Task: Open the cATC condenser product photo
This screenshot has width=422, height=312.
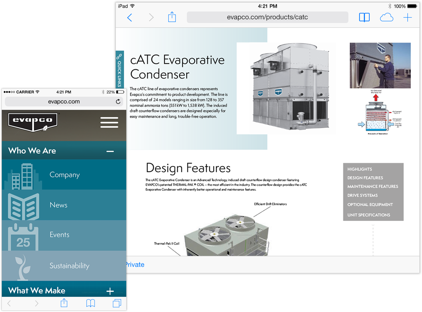Action: [x=289, y=87]
